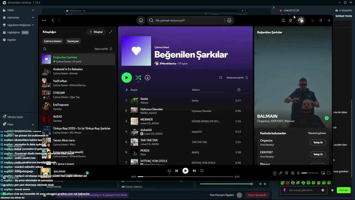Select the Arabesk'in En Babaları playlist

coord(78,71)
